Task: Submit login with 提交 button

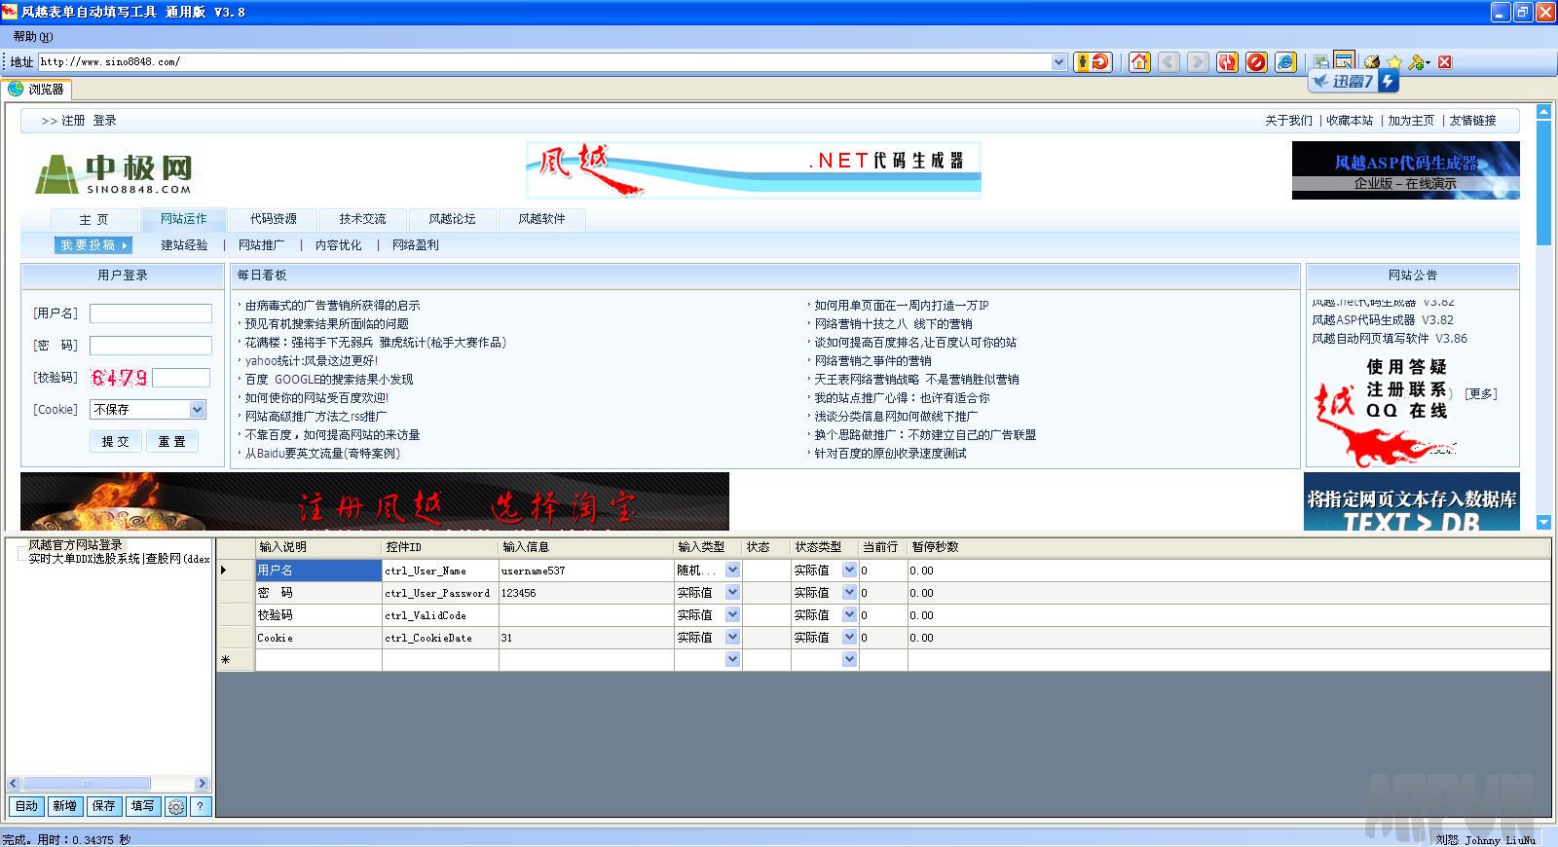Action: [x=116, y=441]
